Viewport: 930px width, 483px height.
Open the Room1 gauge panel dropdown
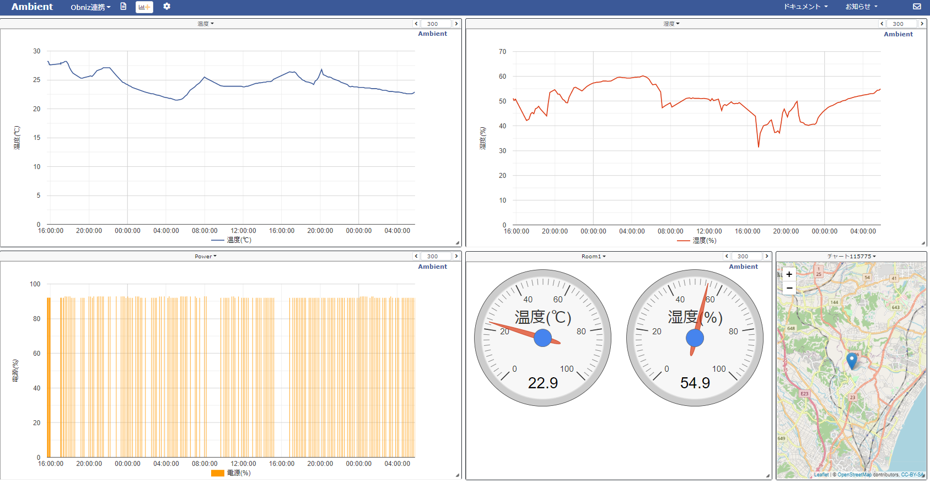594,257
